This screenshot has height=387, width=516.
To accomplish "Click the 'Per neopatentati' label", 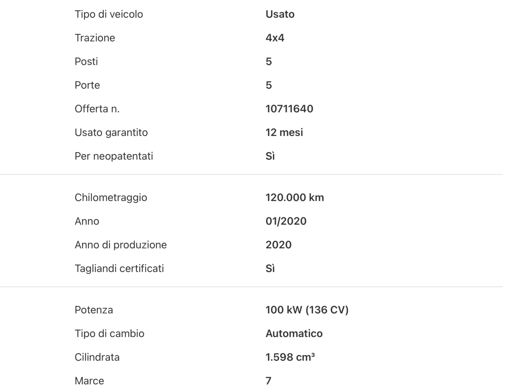I will (x=114, y=156).
